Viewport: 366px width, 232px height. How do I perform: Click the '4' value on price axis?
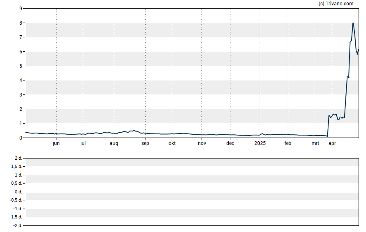21,80
